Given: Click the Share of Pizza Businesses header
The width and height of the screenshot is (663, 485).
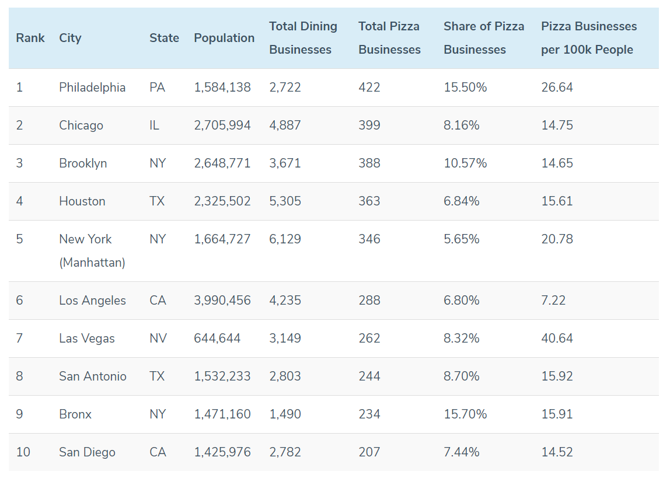Looking at the screenshot, I should (x=484, y=38).
